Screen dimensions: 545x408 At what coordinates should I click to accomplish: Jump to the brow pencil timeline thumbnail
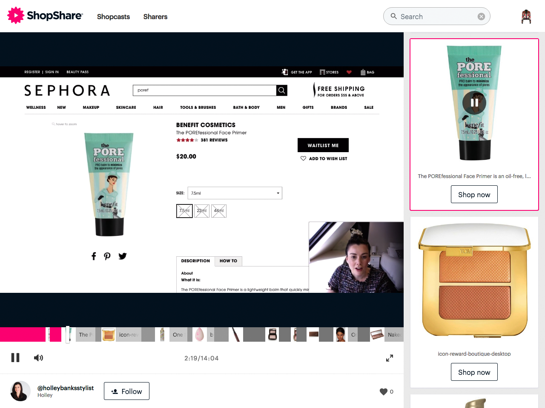[235, 334]
